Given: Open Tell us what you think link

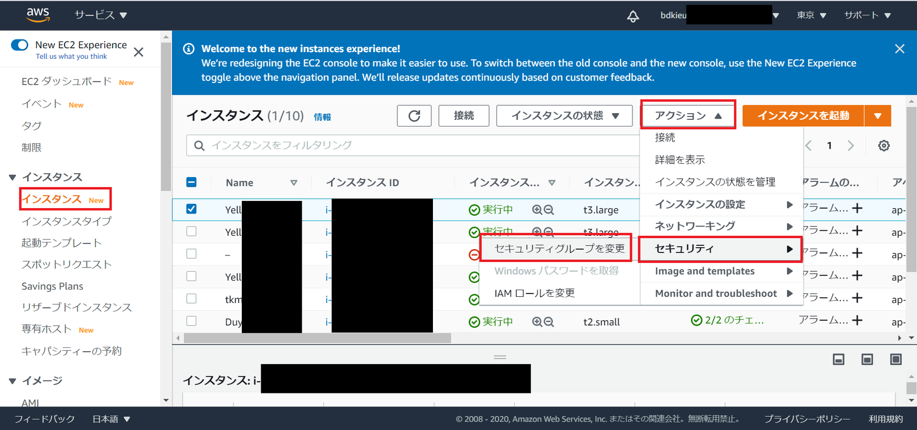Looking at the screenshot, I should pyautogui.click(x=71, y=57).
